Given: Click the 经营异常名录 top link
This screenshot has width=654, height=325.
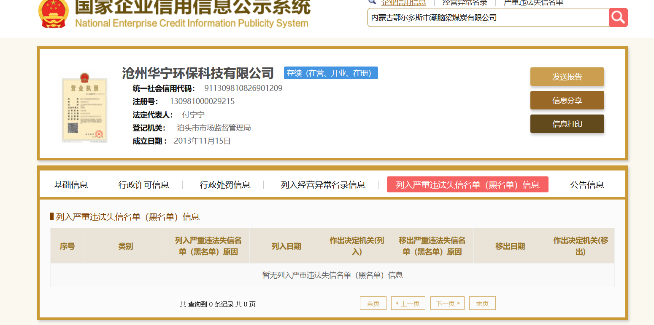Looking at the screenshot, I should (x=465, y=3).
